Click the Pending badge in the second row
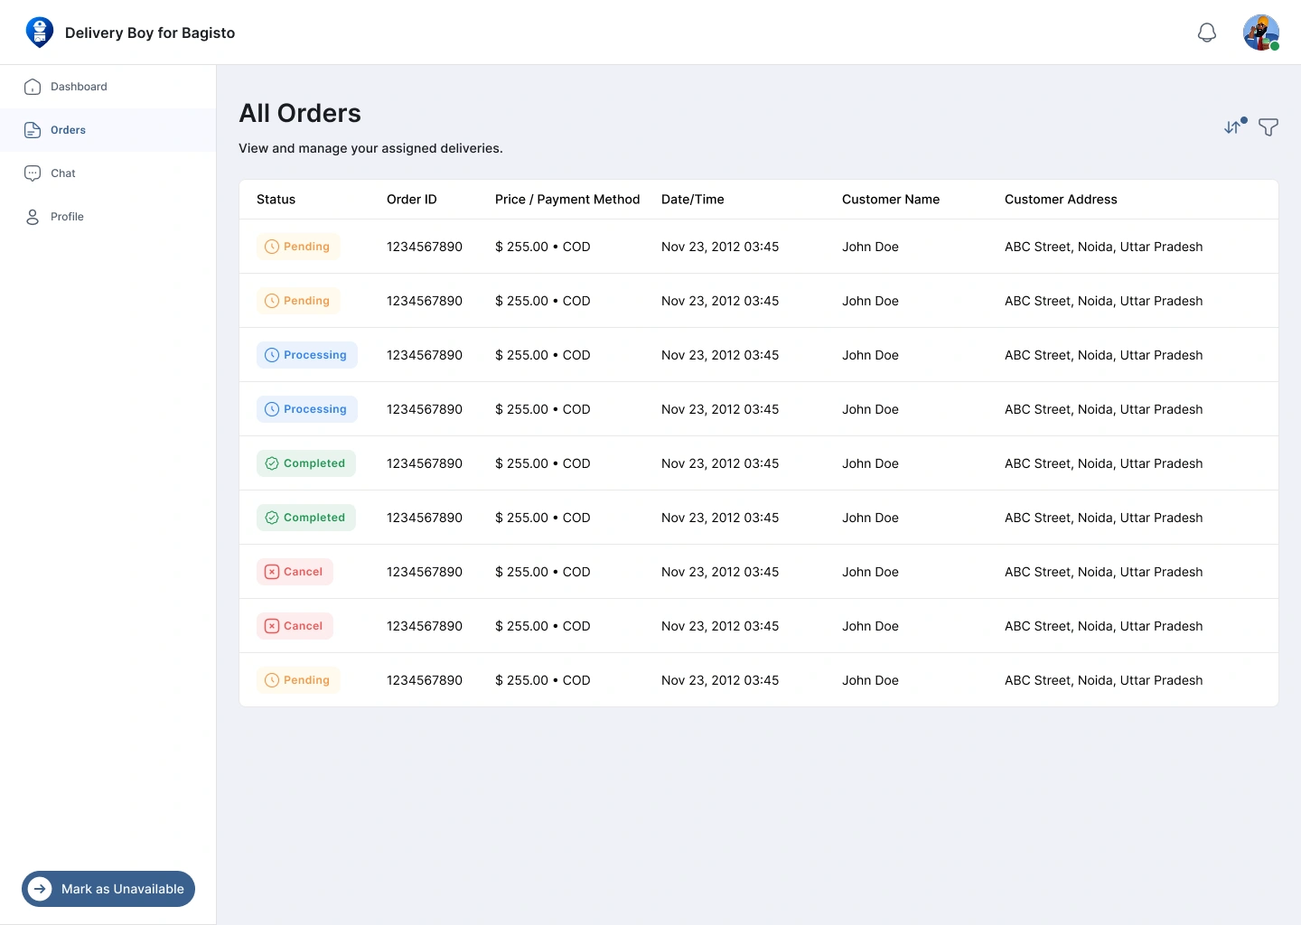This screenshot has width=1301, height=925. [298, 301]
